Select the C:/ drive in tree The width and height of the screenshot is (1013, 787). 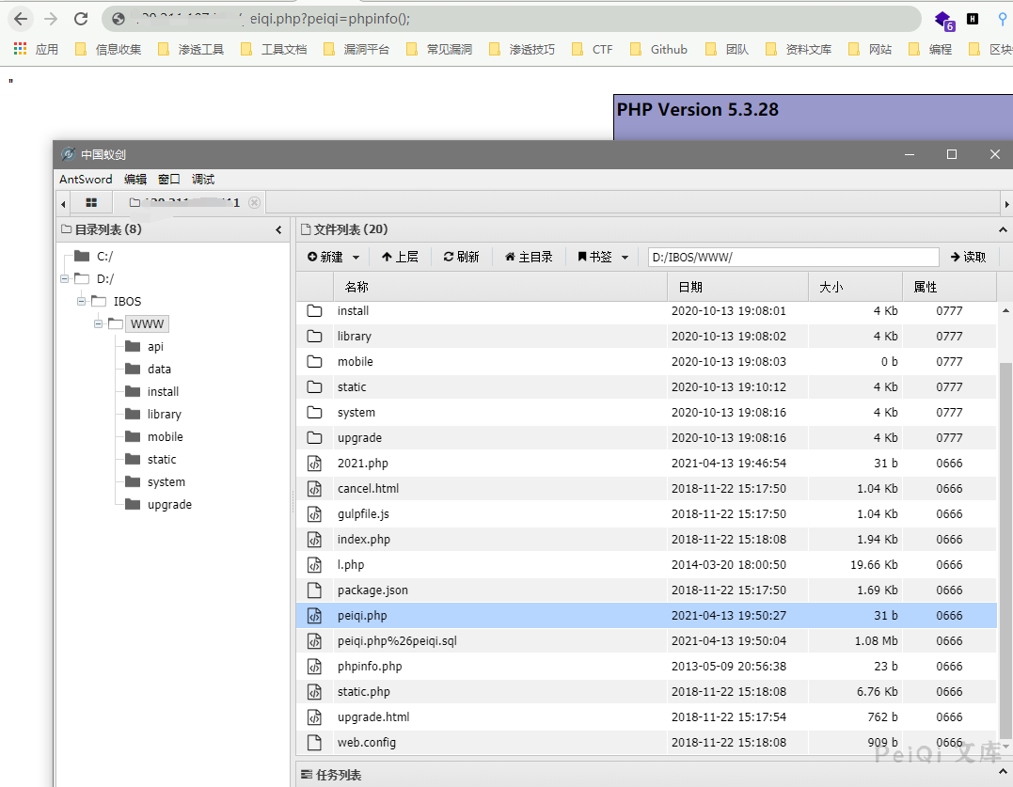pos(104,256)
